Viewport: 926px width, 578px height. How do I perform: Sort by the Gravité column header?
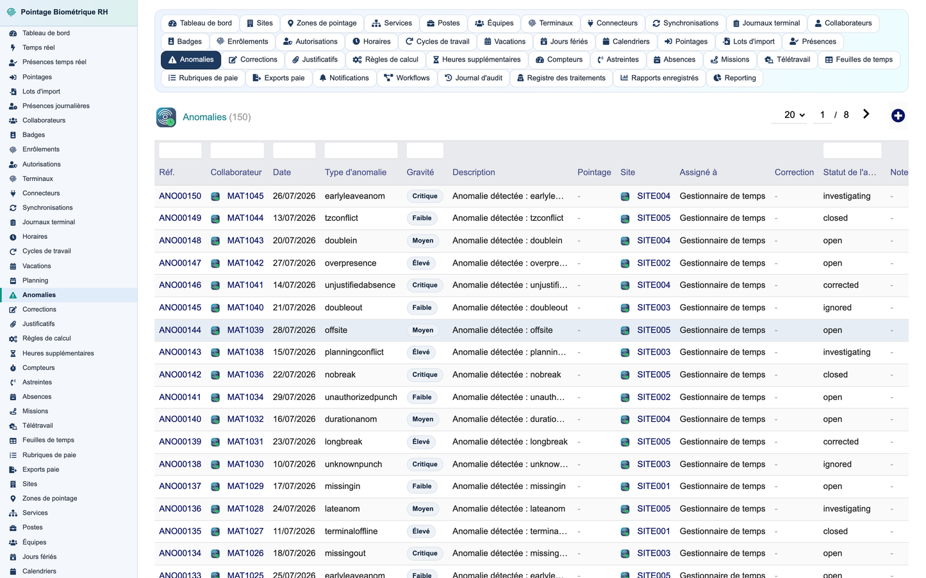(x=420, y=172)
